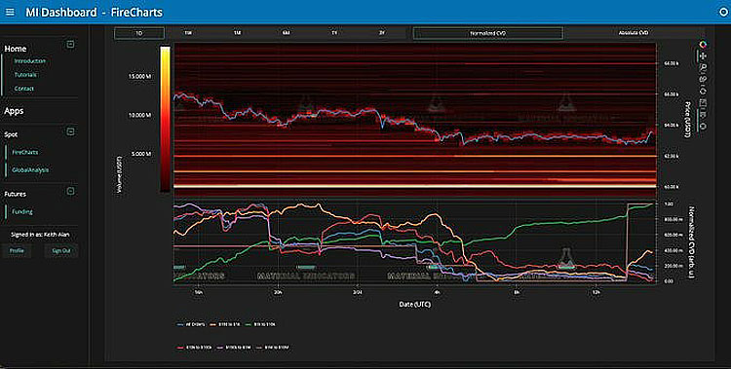731x369 pixels.
Task: Toggle the $100 to $1k legend line
Action: pos(226,324)
